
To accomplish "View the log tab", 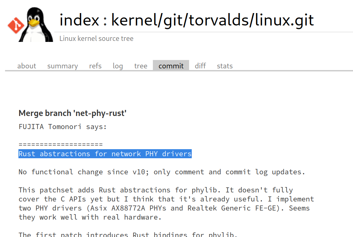I will pyautogui.click(x=118, y=66).
